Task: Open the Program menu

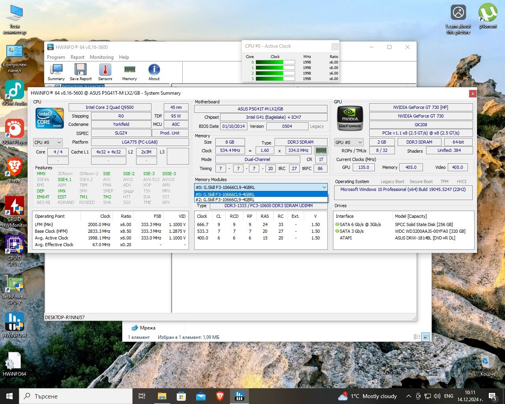Action: point(56,57)
